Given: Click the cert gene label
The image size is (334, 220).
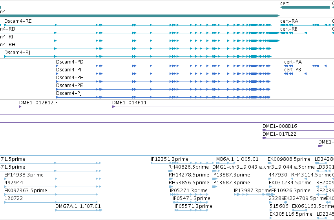Looking at the screenshot, I should (285, 4).
